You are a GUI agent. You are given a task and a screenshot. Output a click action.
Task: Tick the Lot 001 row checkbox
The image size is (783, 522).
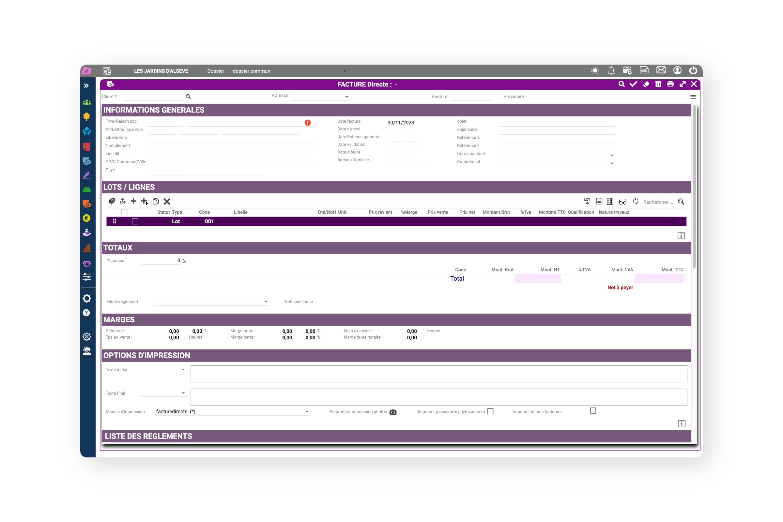pyautogui.click(x=135, y=222)
